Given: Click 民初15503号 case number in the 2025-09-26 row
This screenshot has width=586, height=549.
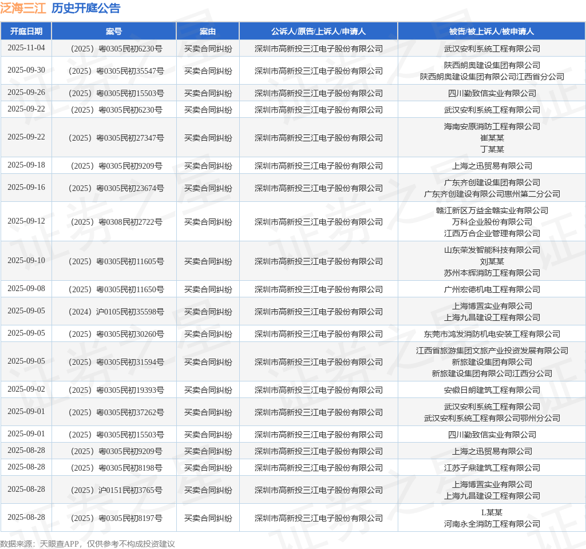Looking at the screenshot, I should point(116,93).
